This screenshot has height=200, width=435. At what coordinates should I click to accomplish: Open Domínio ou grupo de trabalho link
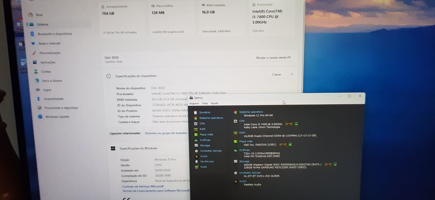point(166,133)
